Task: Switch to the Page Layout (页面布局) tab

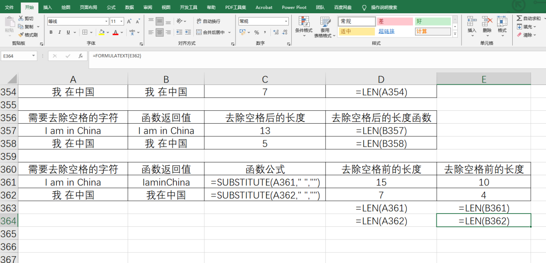Action: pos(88,7)
